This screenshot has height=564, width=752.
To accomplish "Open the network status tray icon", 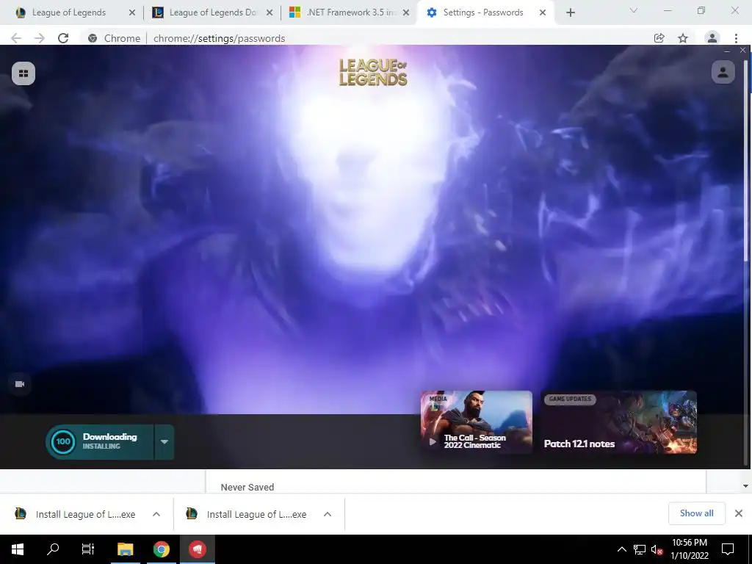I will click(640, 549).
